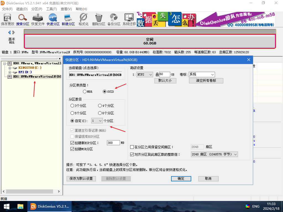Screen dimensions: 283x212
Task: Cancel with the 取消 button
Action: (x=208, y=179)
